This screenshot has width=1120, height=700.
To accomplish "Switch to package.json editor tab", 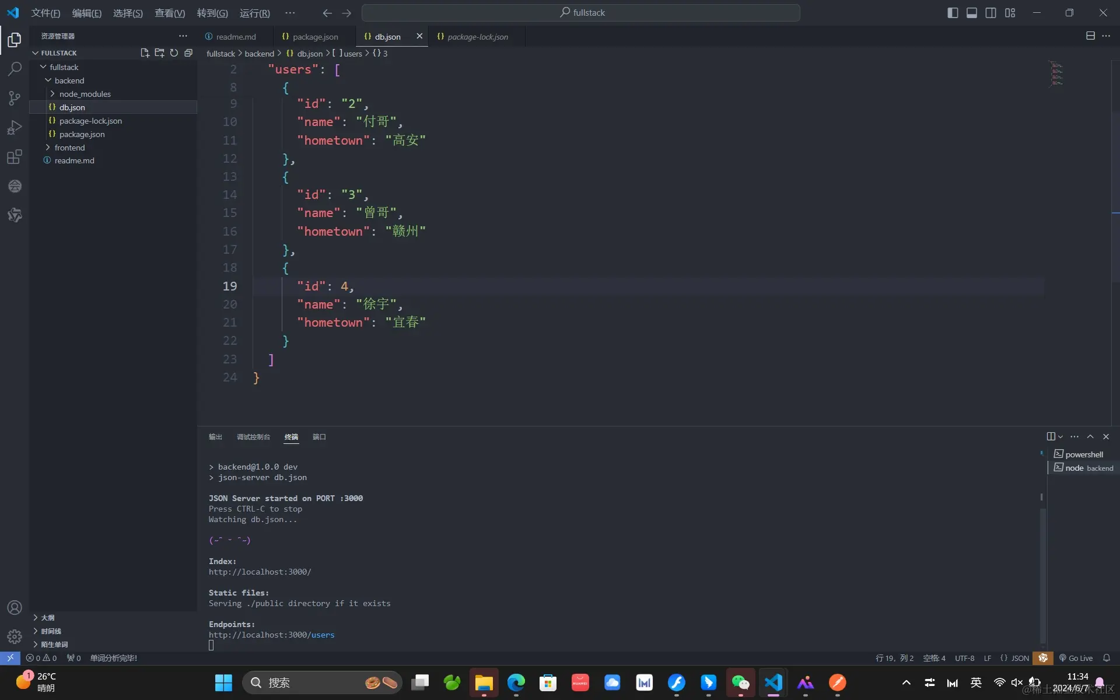I will (x=314, y=36).
